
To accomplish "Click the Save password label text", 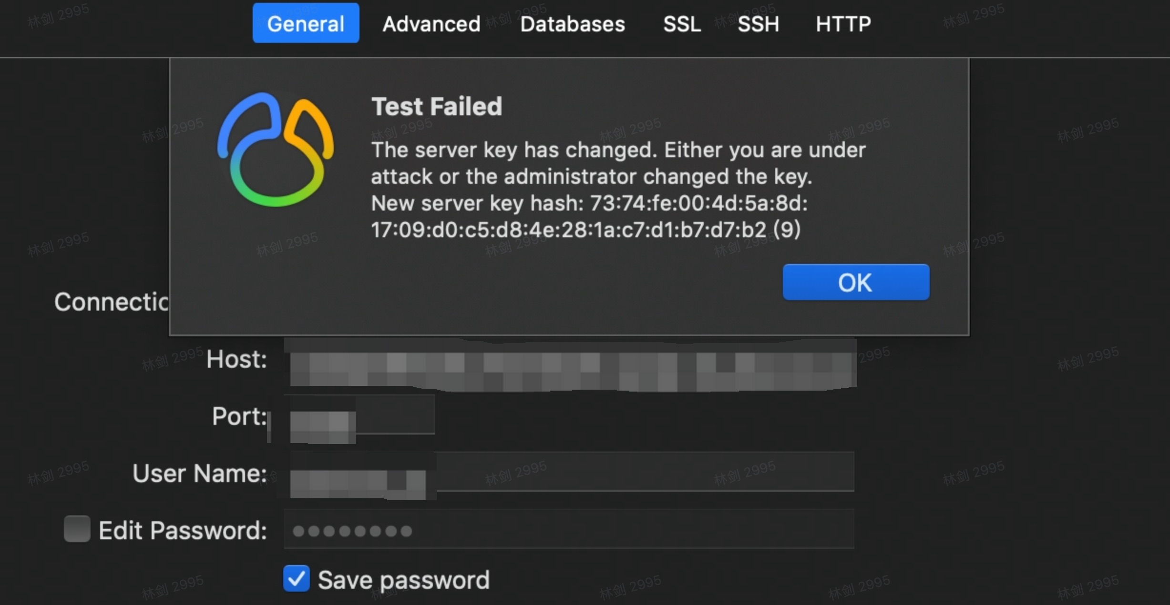I will click(404, 580).
